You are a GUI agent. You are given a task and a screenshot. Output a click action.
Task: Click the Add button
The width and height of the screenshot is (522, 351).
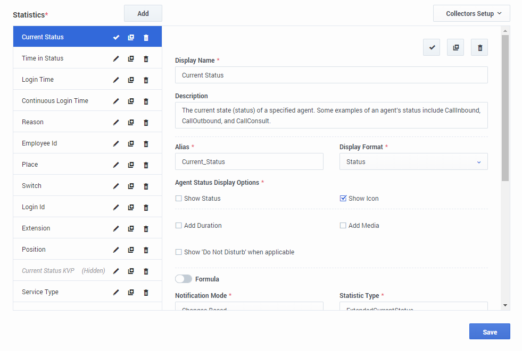click(x=143, y=14)
